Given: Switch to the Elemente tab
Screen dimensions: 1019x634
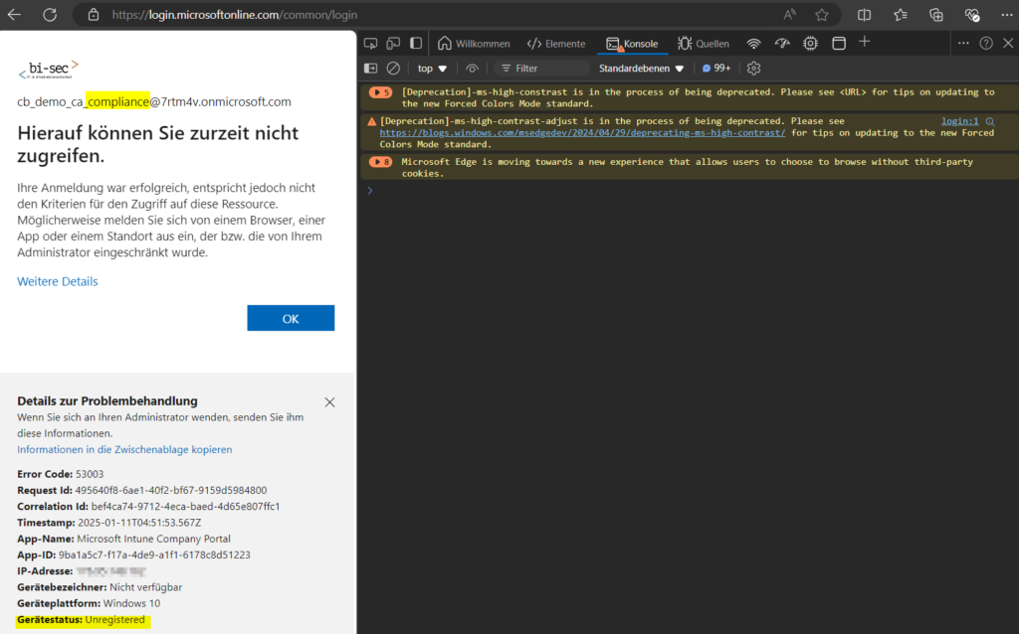Looking at the screenshot, I should pos(555,44).
